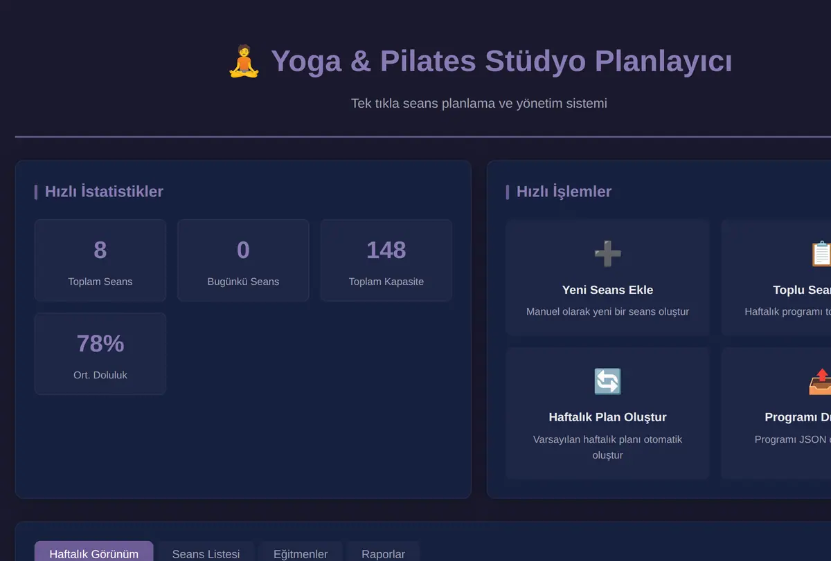Click the 78% occupancy value
Viewport: 831px width, 561px height.
[x=100, y=343]
